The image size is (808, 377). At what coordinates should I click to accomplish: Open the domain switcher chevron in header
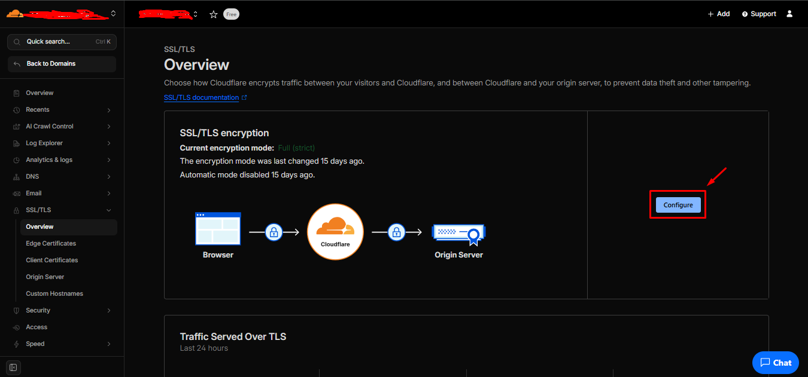pyautogui.click(x=195, y=14)
